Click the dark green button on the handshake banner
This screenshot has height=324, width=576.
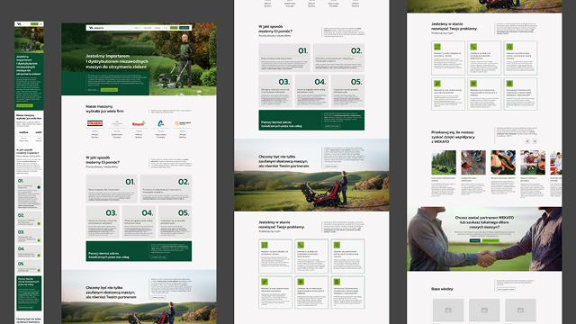tap(474, 240)
